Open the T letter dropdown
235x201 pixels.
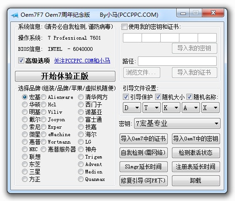point(151,108)
